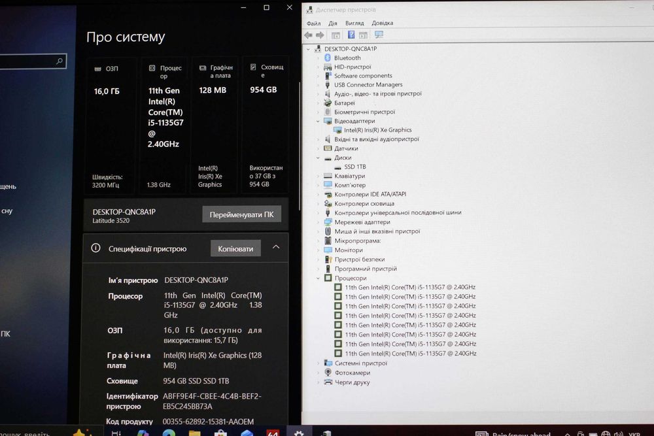Click the Графічна плата 128 MB card
The height and width of the screenshot is (436, 654).
215,125
